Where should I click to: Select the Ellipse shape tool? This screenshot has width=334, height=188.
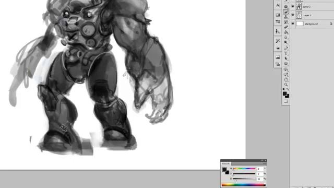pyautogui.click(x=286, y=63)
